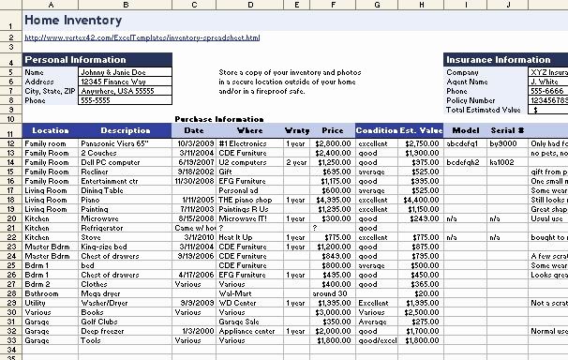The height and width of the screenshot is (360, 568).
Task: Click the 'Appliance center' cell
Action: point(250,331)
